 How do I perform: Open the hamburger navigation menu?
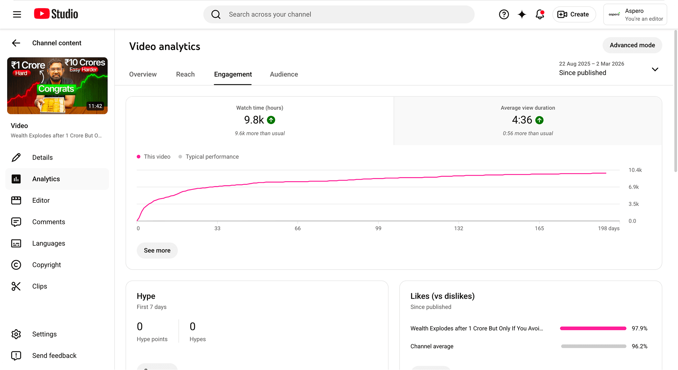17,14
